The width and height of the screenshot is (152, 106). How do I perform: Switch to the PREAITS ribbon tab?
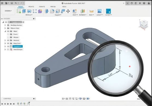(x=31, y=7)
